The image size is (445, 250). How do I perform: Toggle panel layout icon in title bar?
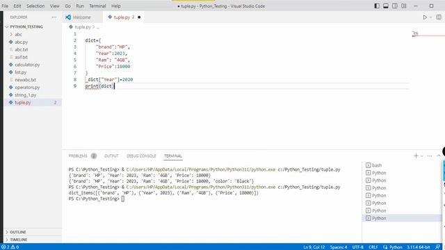coord(386,6)
